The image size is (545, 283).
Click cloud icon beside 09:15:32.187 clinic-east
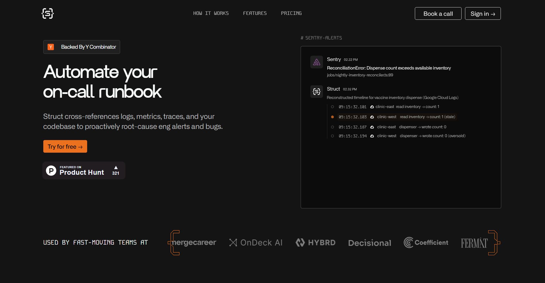click(x=372, y=127)
